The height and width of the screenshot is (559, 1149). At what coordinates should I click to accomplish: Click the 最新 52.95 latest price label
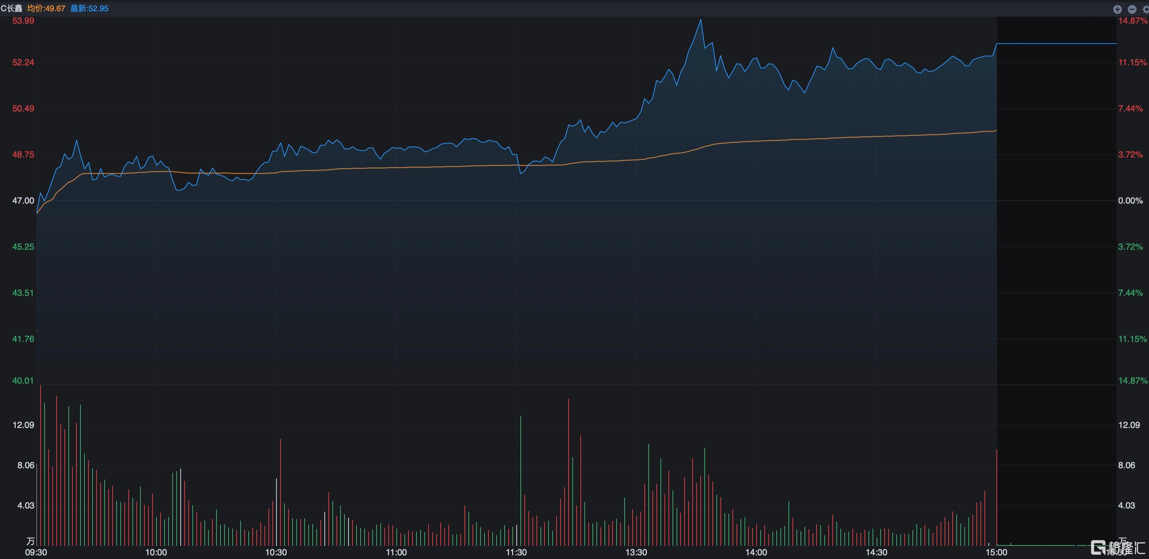click(89, 8)
